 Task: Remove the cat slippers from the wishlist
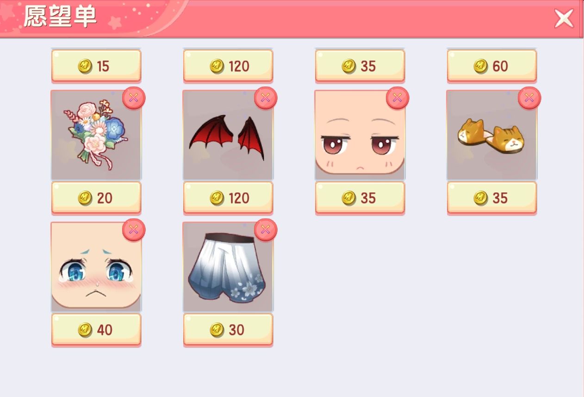click(x=529, y=98)
